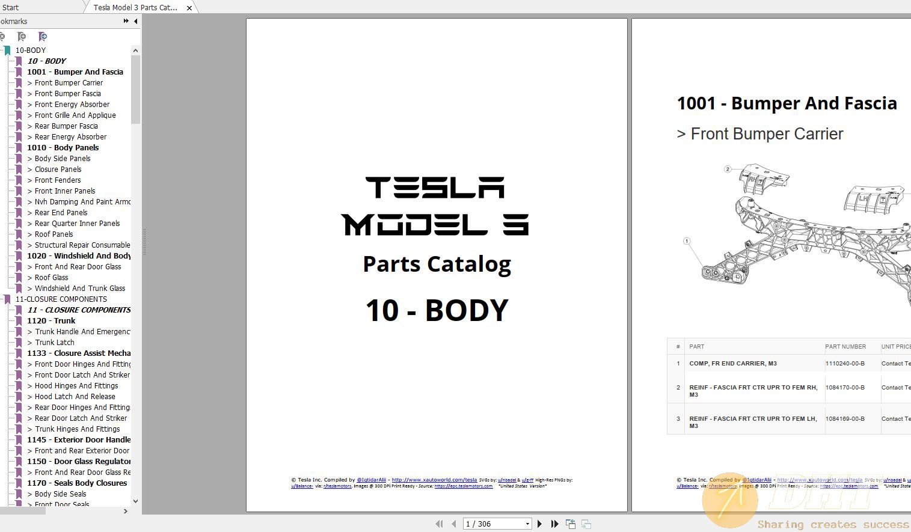Click the 1 / 306 page number field
Viewport: 911px width, 532px height.
tap(494, 524)
